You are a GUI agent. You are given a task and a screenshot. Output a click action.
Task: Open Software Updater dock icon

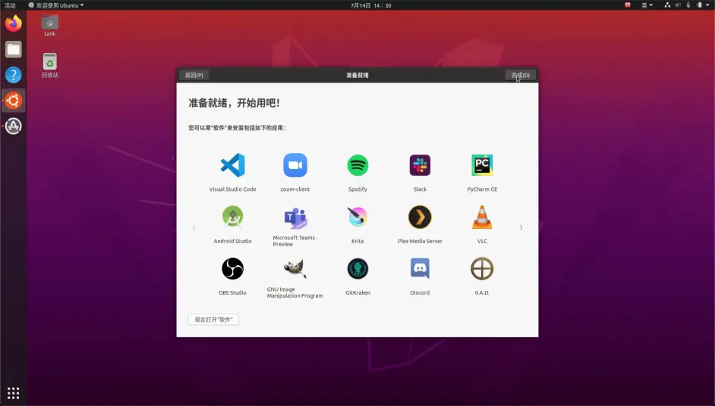13,126
